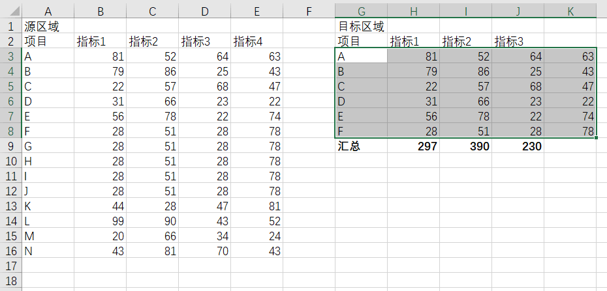Select column I header

tap(466, 11)
